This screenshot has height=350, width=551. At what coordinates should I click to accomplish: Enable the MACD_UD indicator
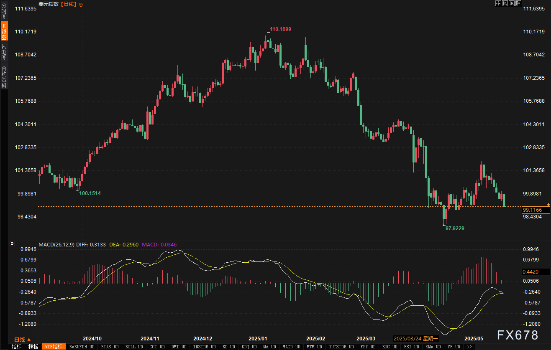tap(291, 347)
